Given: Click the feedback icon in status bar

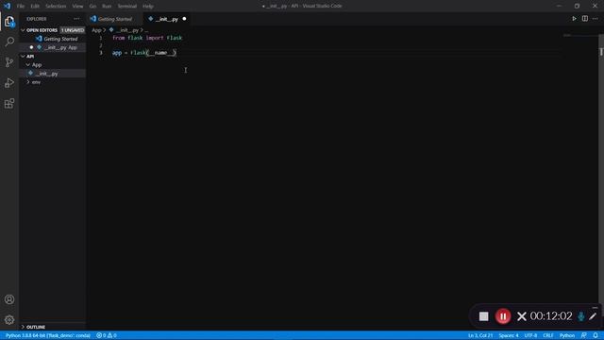Looking at the screenshot, I should pos(584,335).
